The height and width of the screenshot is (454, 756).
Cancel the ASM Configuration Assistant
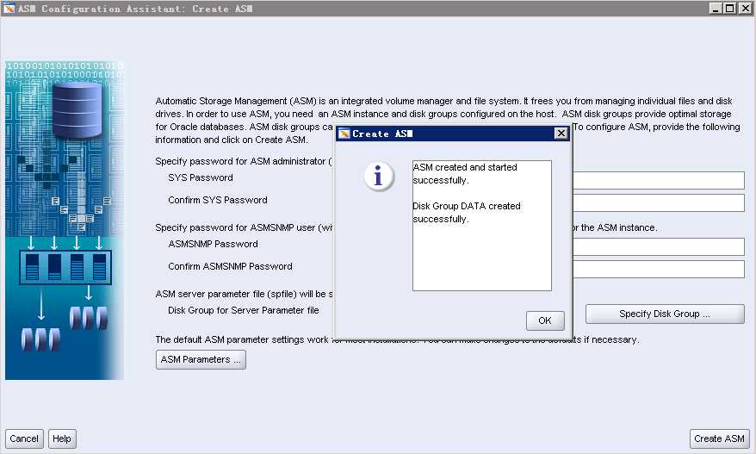click(24, 438)
